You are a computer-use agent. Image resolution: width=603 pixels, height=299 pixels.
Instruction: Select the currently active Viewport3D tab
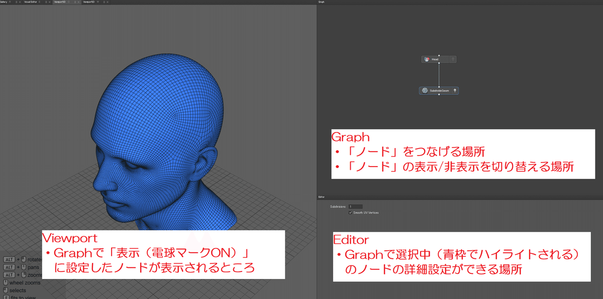point(60,2)
